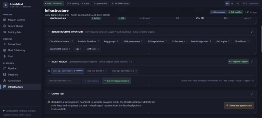This screenshot has height=118, width=262.
Task: Expand the sqs service chip
Action: (x=78, y=49)
